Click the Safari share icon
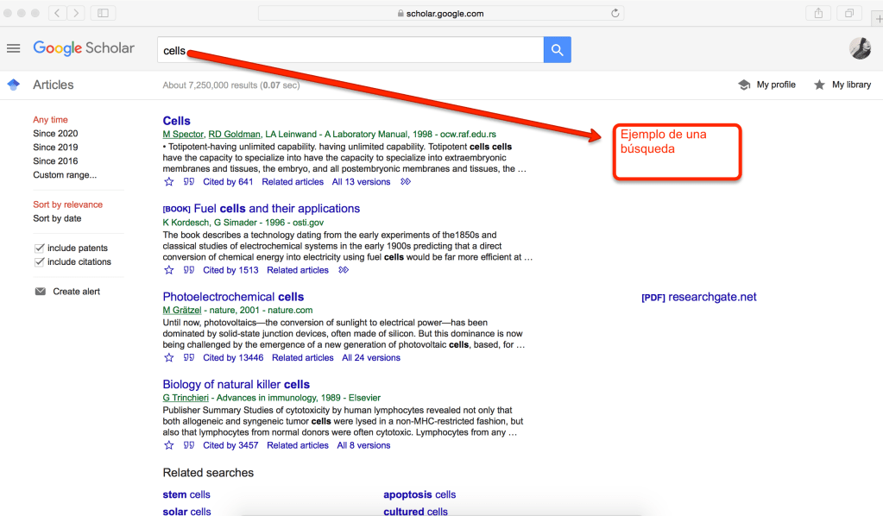The height and width of the screenshot is (516, 883). tap(817, 13)
